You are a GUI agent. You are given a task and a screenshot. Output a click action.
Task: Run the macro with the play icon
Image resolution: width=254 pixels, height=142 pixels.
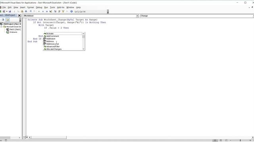[39, 11]
